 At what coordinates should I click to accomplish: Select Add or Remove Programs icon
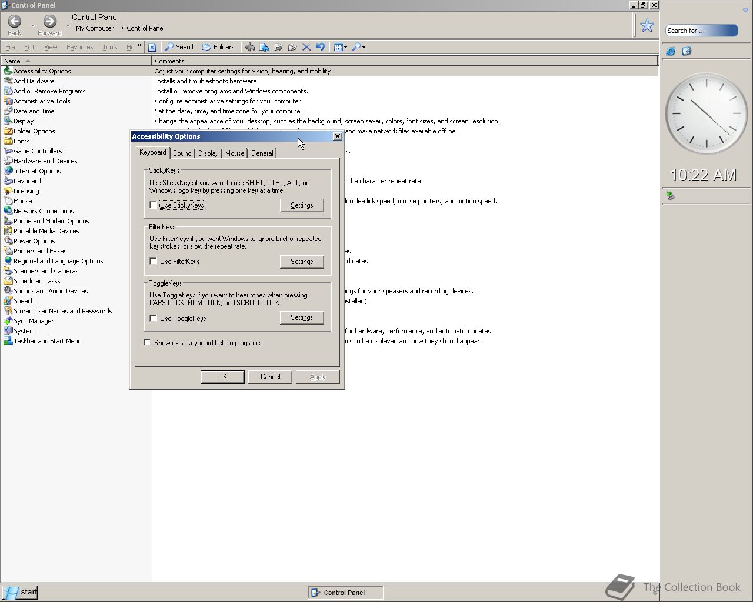click(x=8, y=91)
